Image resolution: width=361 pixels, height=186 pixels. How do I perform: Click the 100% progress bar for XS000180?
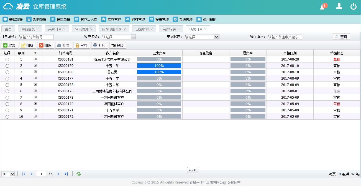[x=159, y=72]
